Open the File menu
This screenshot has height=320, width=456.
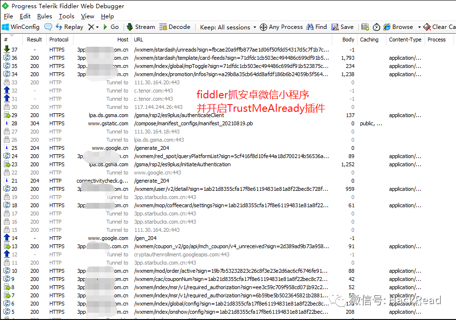pyautogui.click(x=8, y=16)
